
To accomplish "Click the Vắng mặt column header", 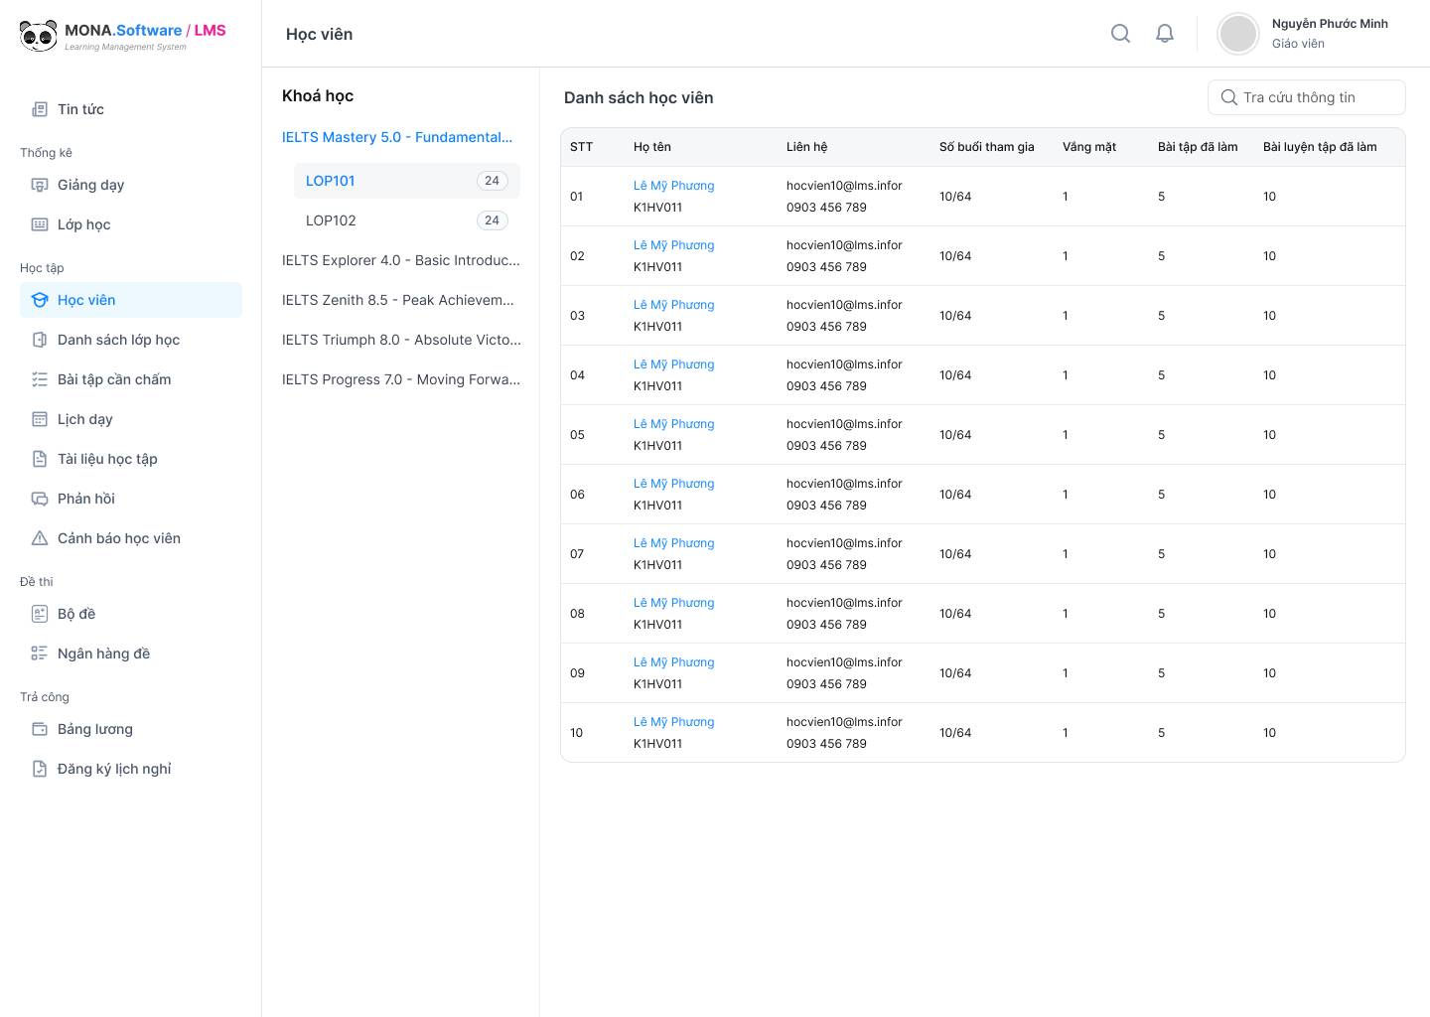I will [x=1089, y=147].
